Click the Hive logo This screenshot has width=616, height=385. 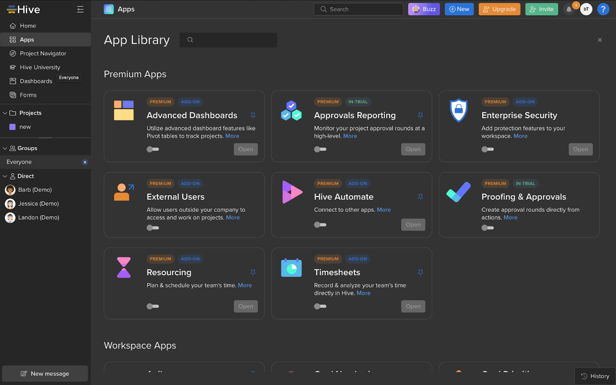(x=23, y=9)
